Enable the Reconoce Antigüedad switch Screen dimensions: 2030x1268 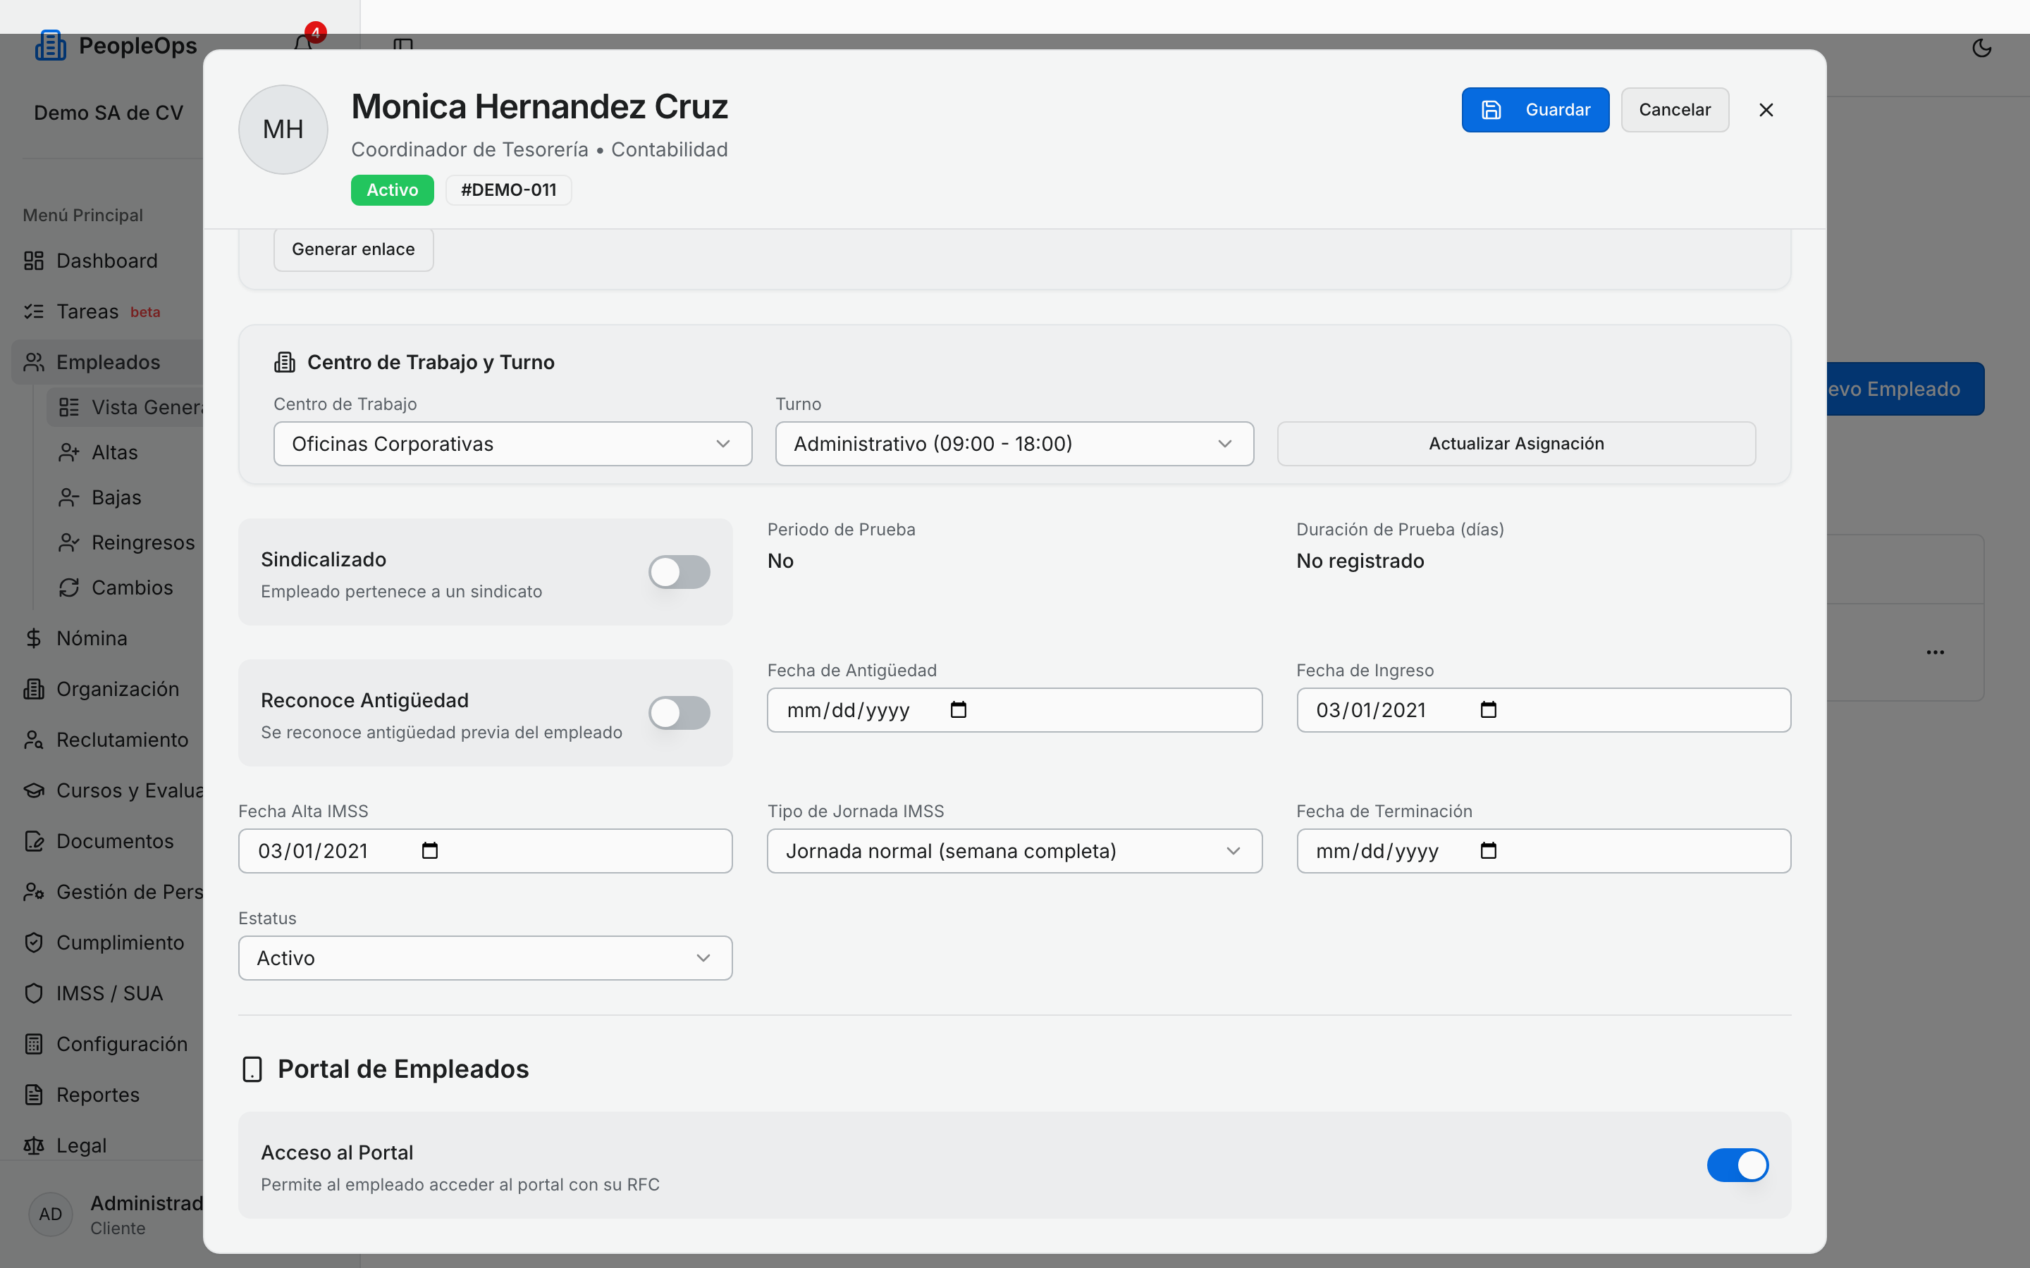[x=679, y=713]
